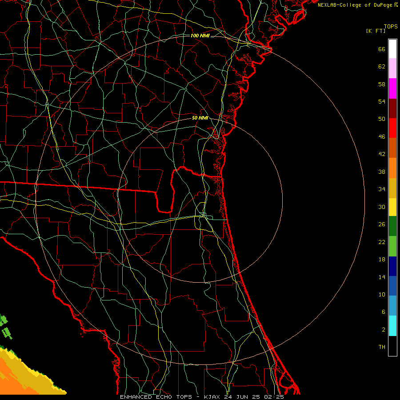
Task: Pick the medium blue legend swatch
Action: click(392, 286)
